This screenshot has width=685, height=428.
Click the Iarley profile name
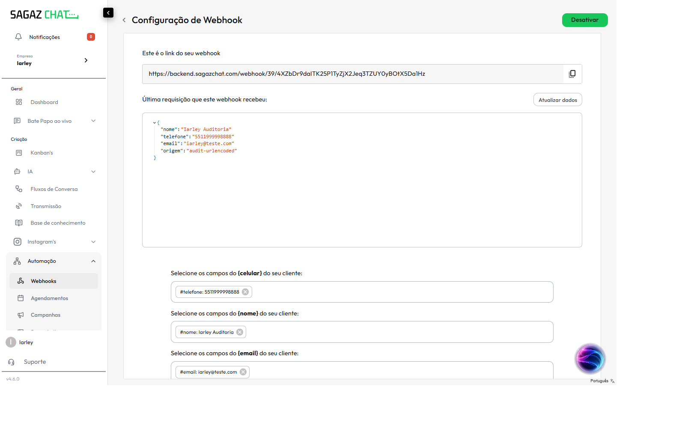(x=26, y=342)
